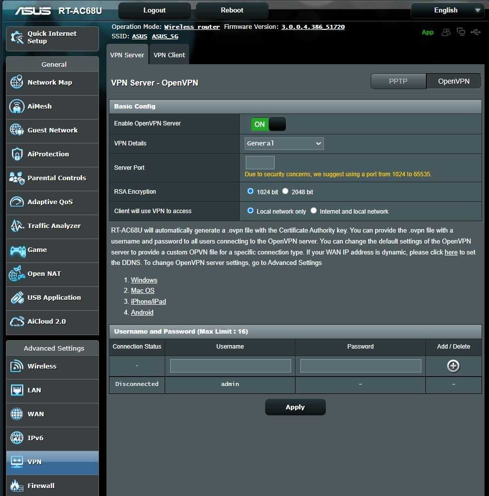489x496 pixels.
Task: Click the 'admin' username cell
Action: (230, 384)
